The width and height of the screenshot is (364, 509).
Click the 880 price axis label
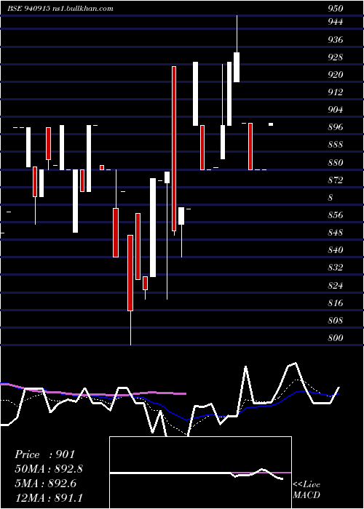coord(336,163)
